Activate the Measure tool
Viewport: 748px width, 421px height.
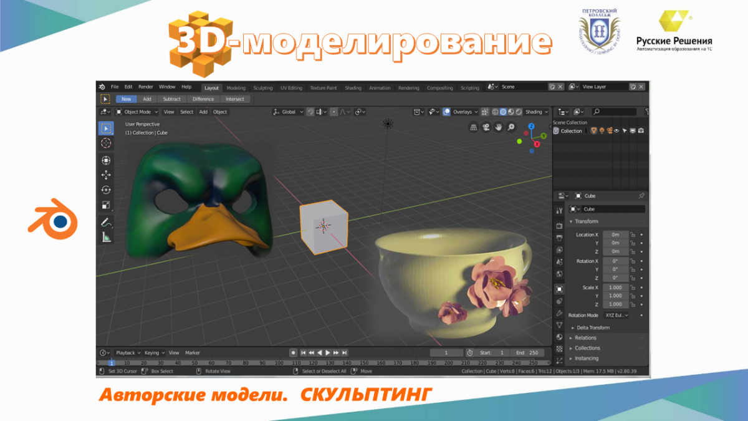tap(106, 237)
